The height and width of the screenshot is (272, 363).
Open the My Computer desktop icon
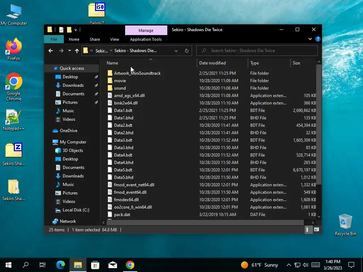(x=14, y=14)
